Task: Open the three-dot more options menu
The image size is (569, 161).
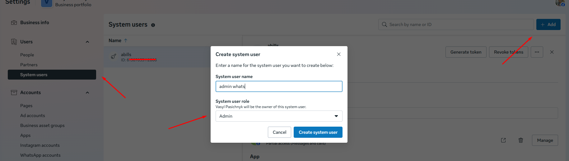Action: (537, 52)
